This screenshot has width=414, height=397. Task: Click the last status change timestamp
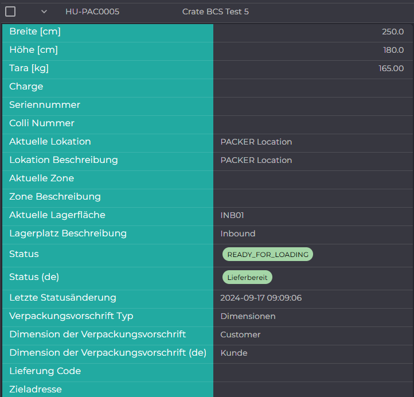261,298
